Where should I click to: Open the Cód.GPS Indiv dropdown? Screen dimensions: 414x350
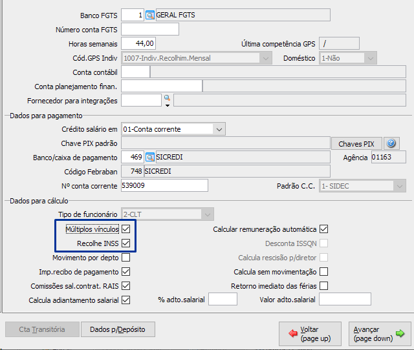[265, 58]
